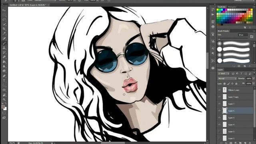Screen dimensions: 256x144
Task: Switch to the Navigator tab
Action: coord(232,7)
